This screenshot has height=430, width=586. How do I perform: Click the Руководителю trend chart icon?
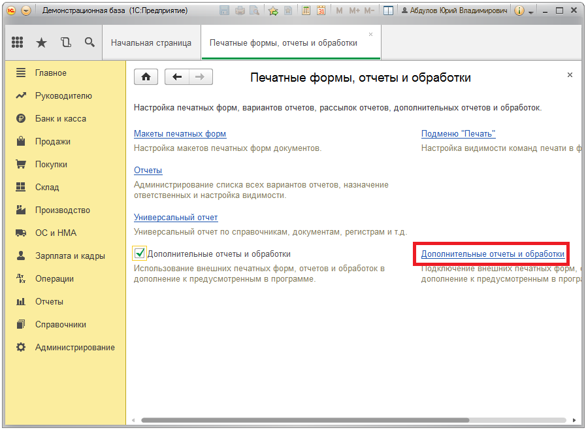click(21, 95)
